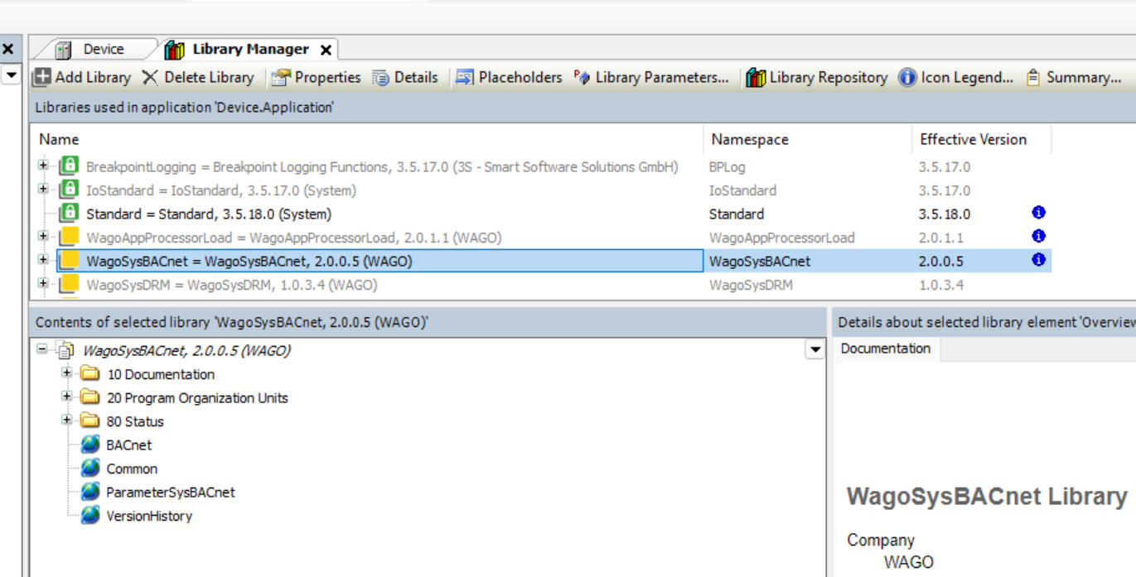Select the Library Manager tab
1136x577 pixels.
click(x=250, y=50)
